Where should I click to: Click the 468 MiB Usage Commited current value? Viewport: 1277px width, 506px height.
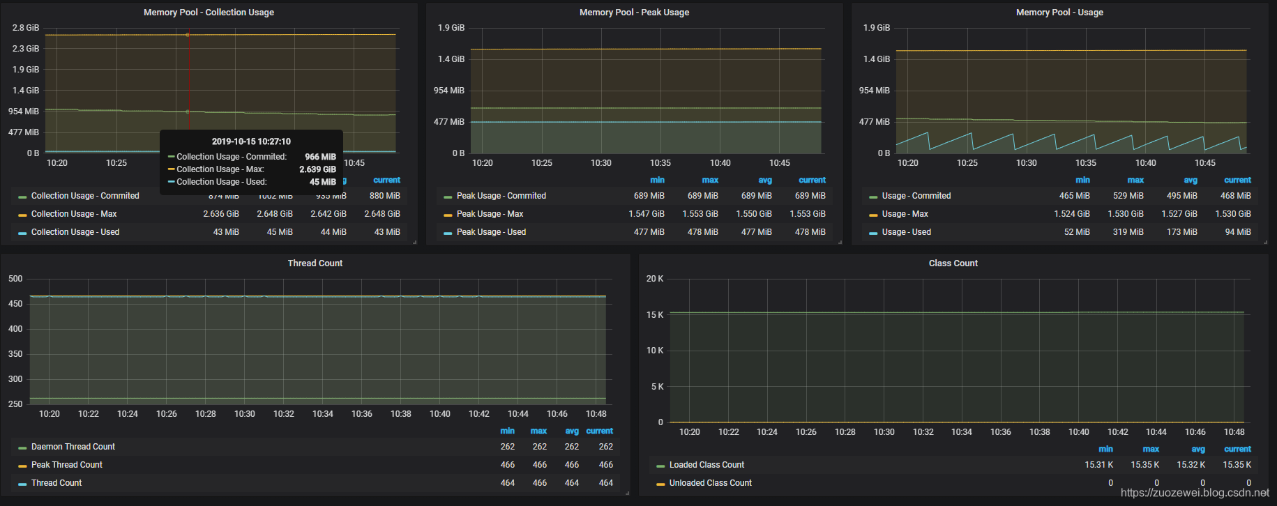coord(1236,196)
